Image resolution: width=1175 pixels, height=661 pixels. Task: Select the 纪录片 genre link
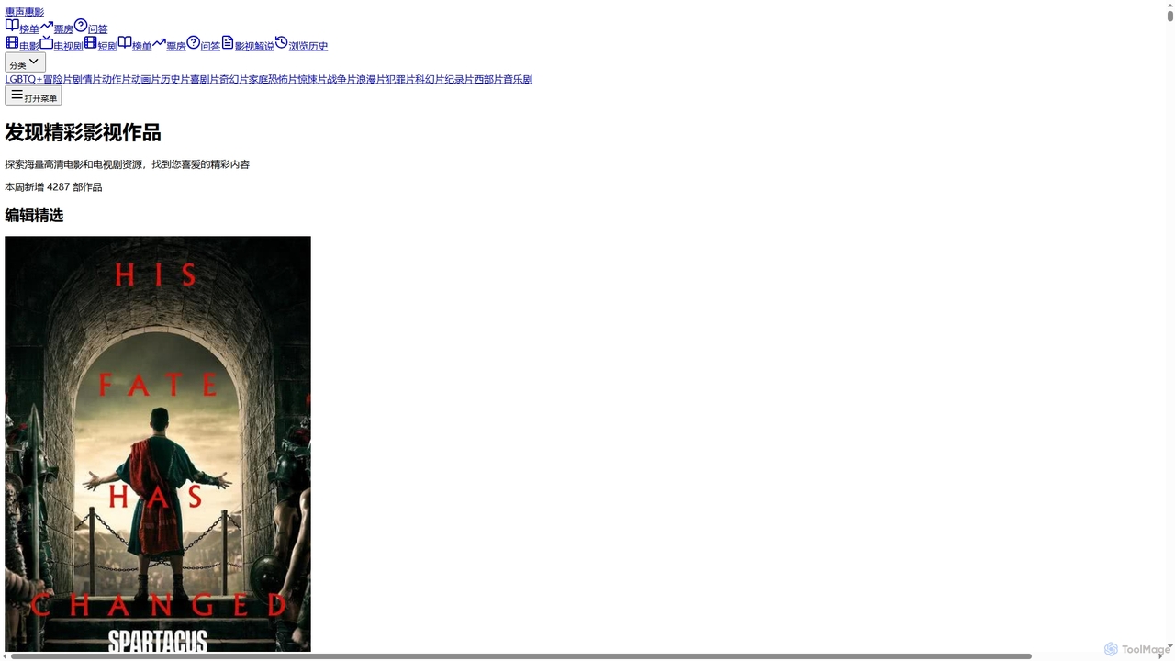(459, 79)
